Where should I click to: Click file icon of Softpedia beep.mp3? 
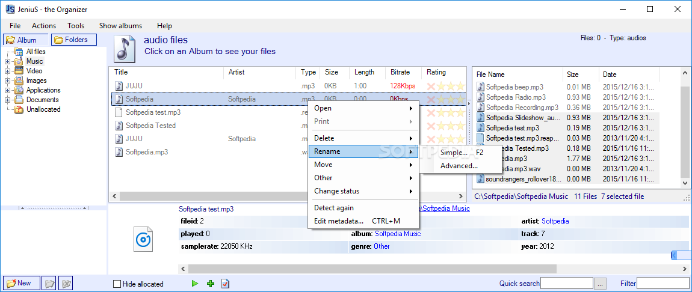pos(481,87)
